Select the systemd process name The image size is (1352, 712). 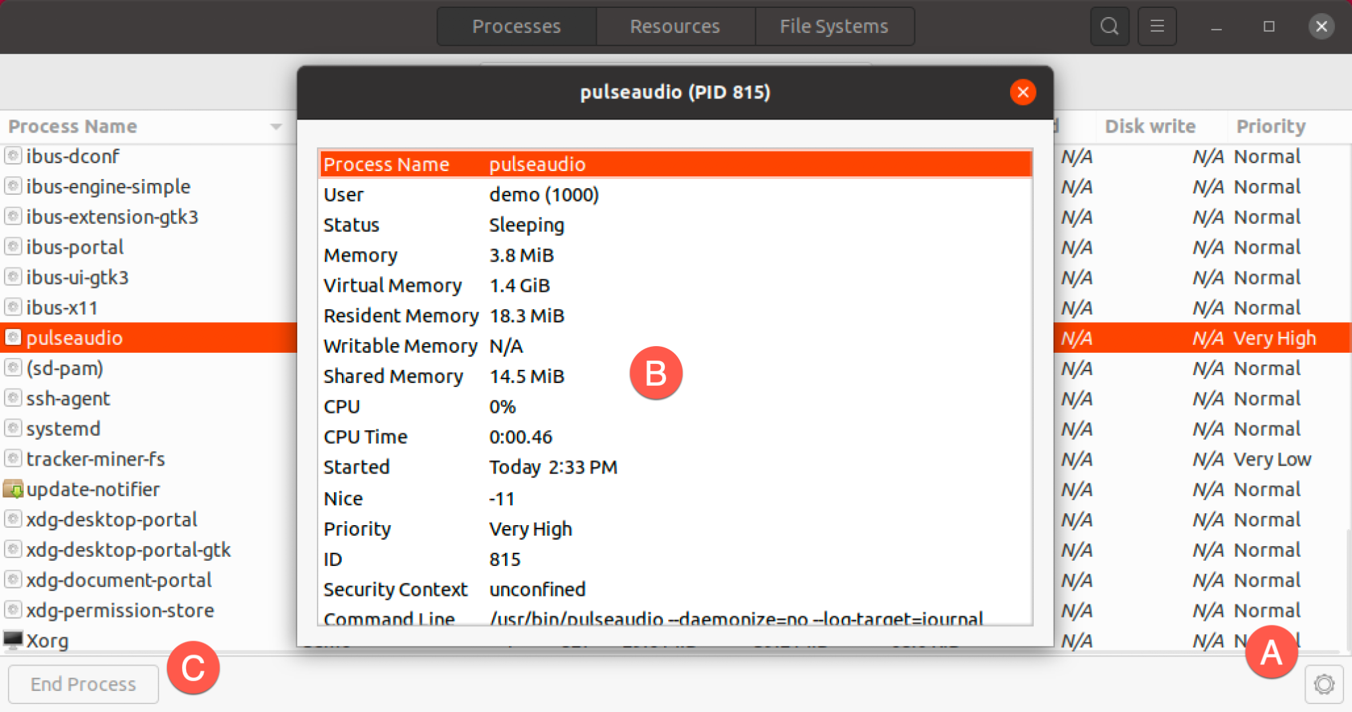click(x=63, y=429)
